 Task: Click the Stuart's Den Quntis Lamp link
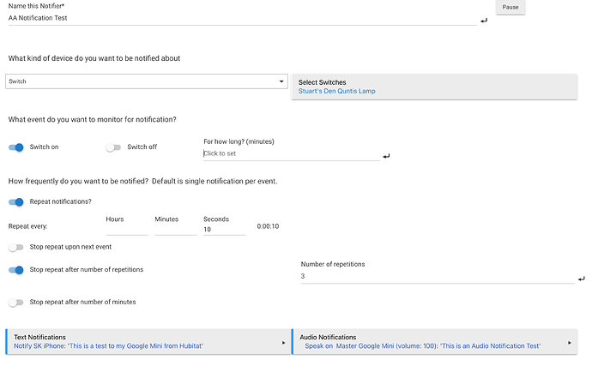[337, 91]
